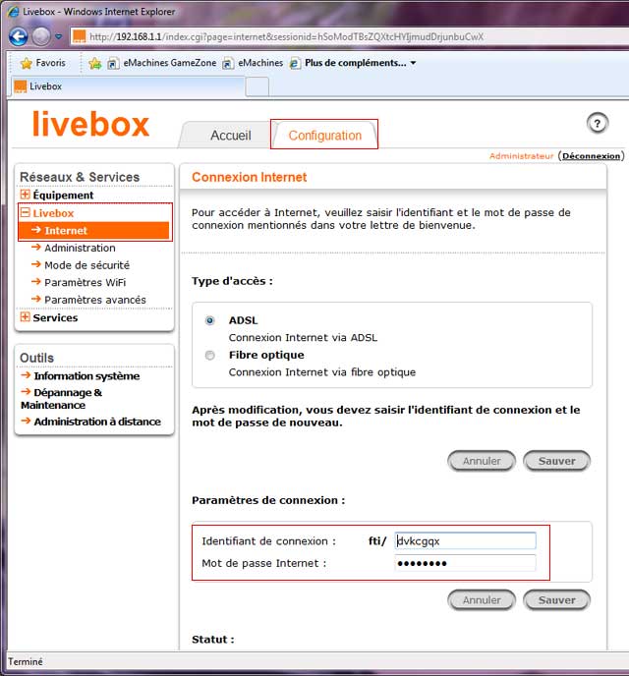The height and width of the screenshot is (676, 629).
Task: Open Paramètres WiFi menu item
Action: [x=85, y=282]
